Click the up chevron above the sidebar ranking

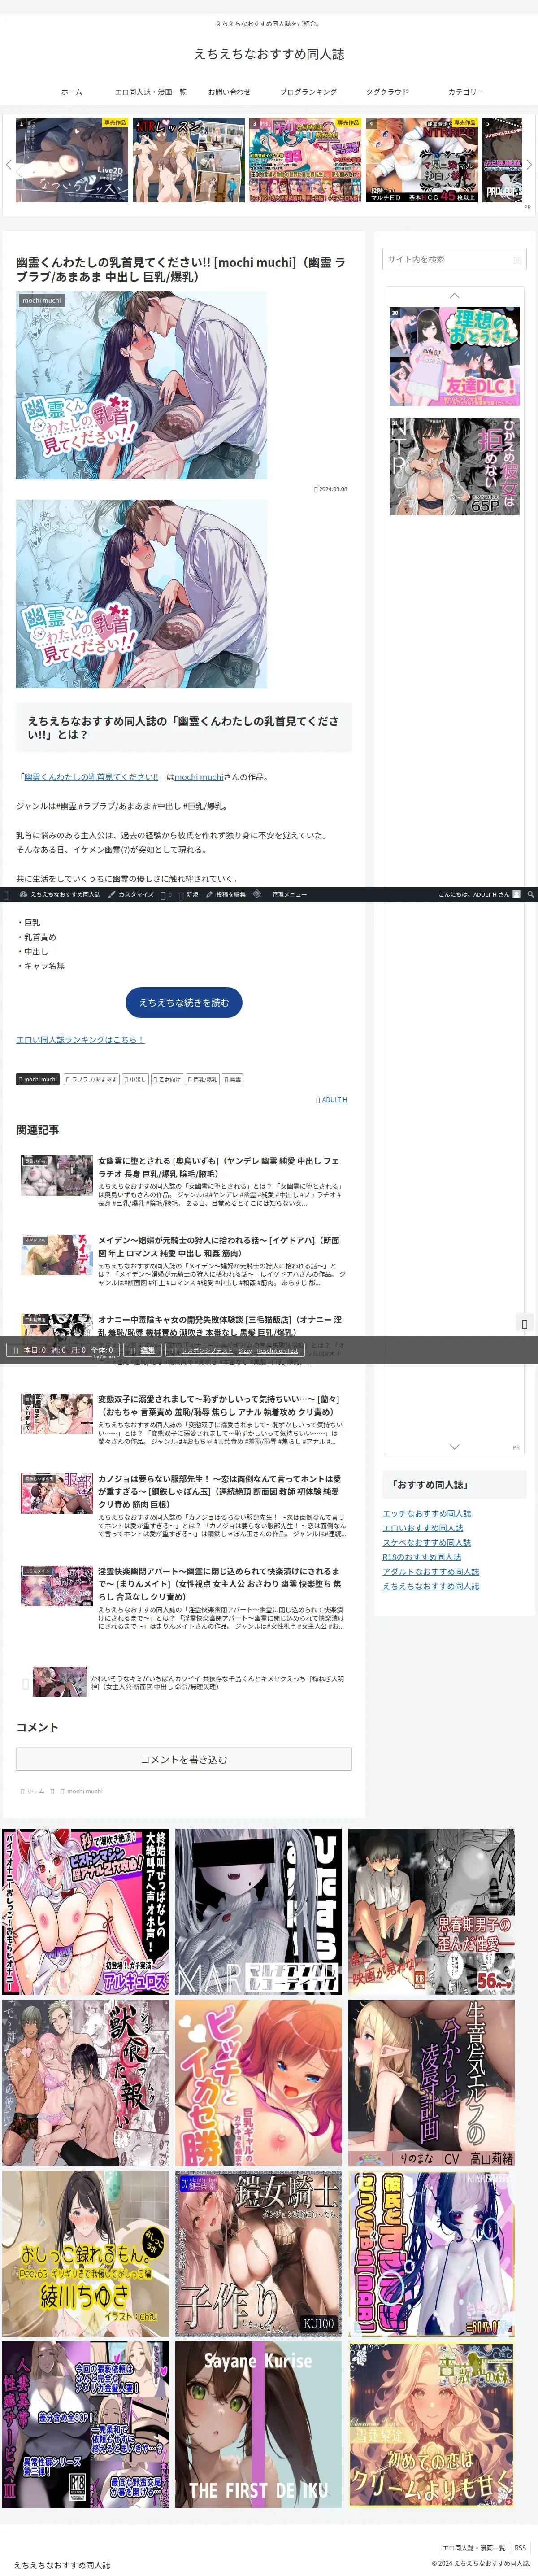pyautogui.click(x=454, y=296)
